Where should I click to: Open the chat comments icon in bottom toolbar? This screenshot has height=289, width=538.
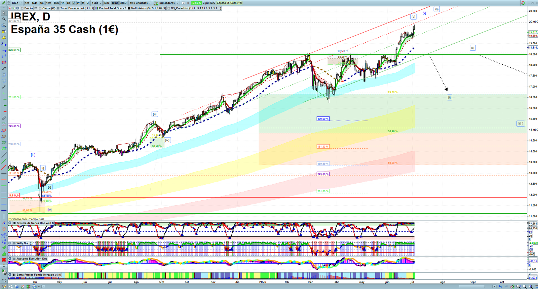pos(16,286)
